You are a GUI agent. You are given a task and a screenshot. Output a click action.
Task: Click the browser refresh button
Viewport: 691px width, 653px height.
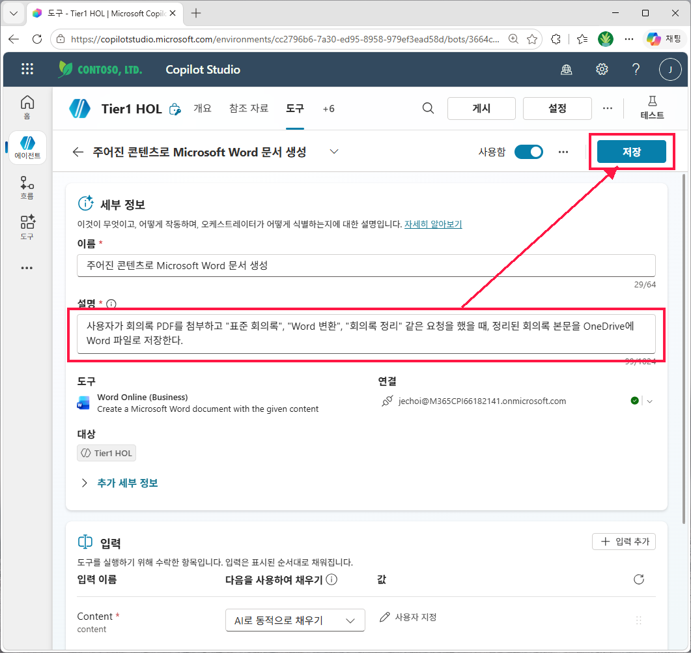pyautogui.click(x=37, y=39)
